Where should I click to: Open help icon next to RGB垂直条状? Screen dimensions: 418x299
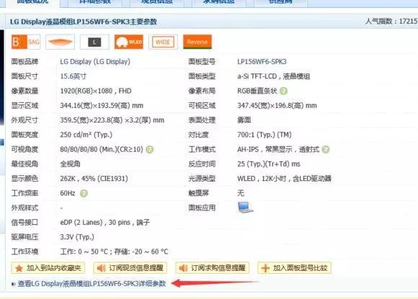tap(284, 91)
